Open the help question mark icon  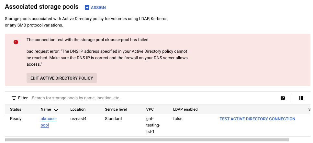click(283, 98)
